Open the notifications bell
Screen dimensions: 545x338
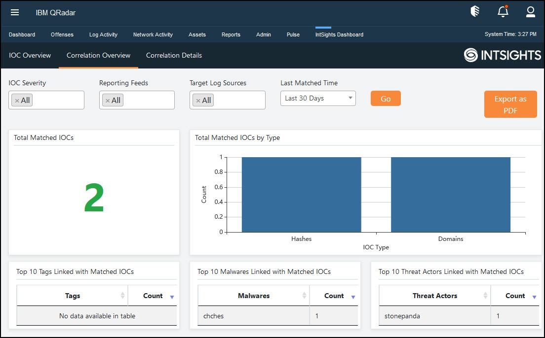503,11
